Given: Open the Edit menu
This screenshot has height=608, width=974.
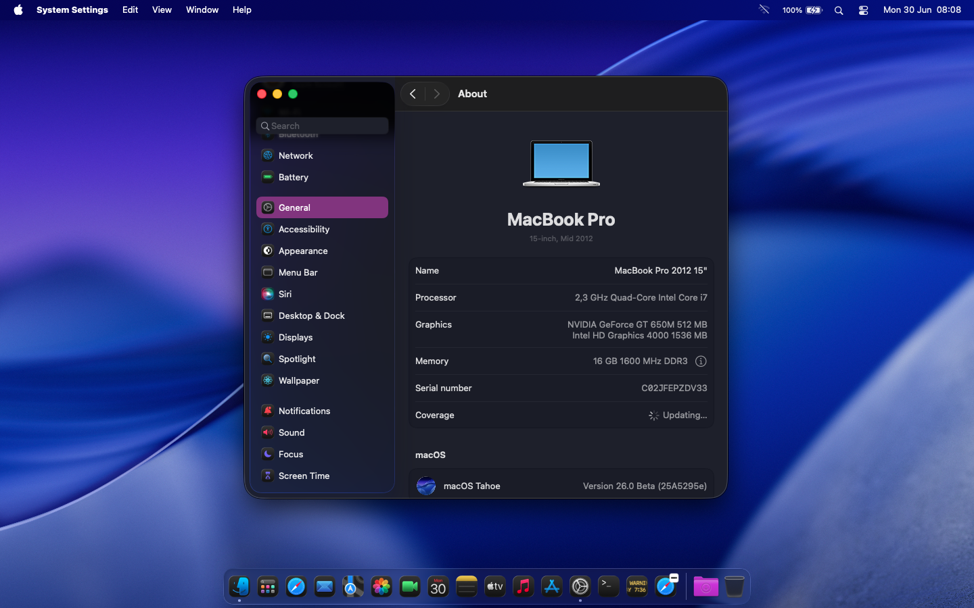Looking at the screenshot, I should tap(131, 10).
